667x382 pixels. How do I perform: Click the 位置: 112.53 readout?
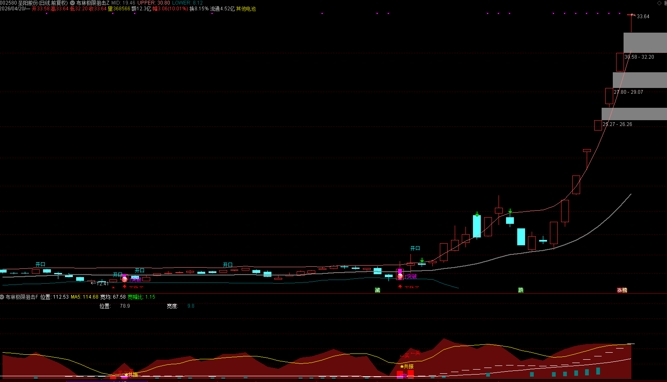tap(54, 297)
